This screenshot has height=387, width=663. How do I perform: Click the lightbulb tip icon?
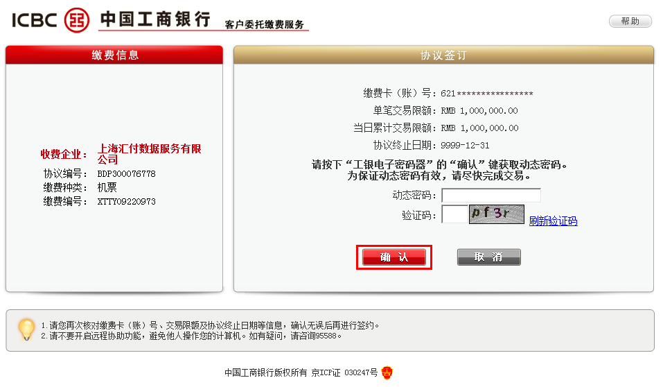(26, 329)
